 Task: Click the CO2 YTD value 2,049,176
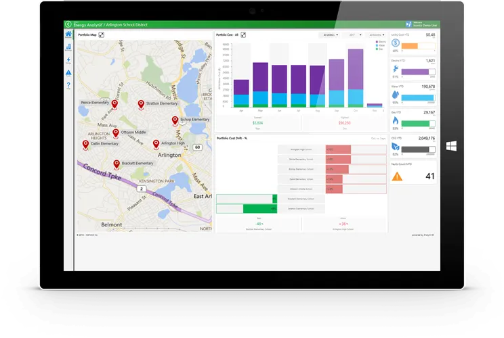(x=427, y=138)
